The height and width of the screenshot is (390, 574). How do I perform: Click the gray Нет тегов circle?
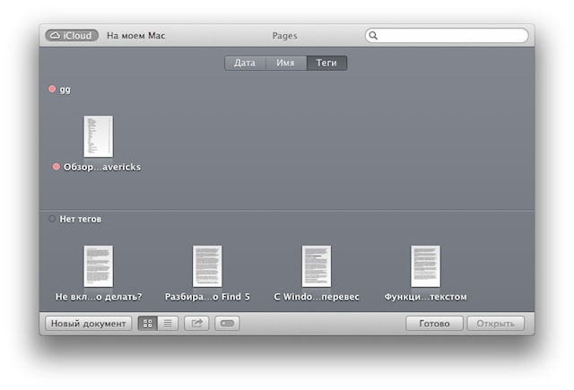(52, 219)
